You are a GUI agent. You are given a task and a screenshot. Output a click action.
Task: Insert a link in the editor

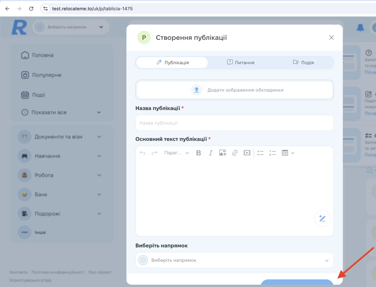[235, 153]
